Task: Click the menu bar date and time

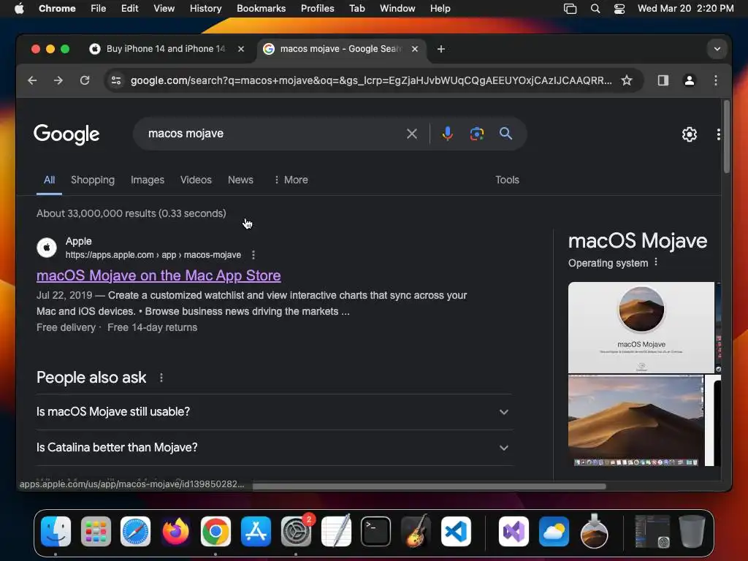Action: (685, 9)
